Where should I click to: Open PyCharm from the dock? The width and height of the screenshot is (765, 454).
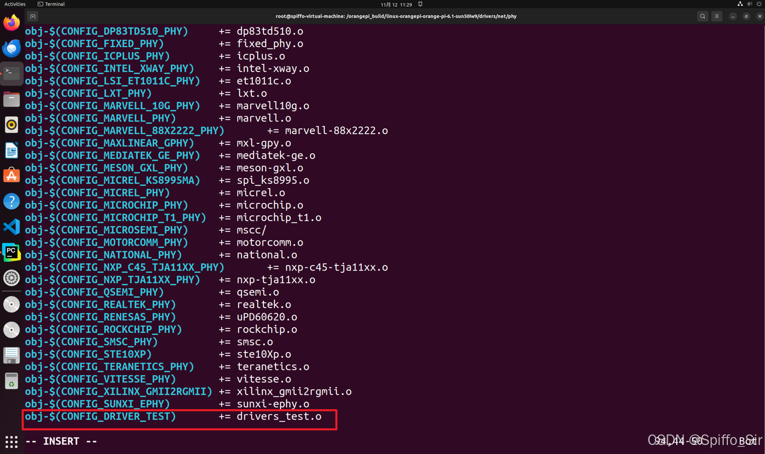pyautogui.click(x=11, y=252)
